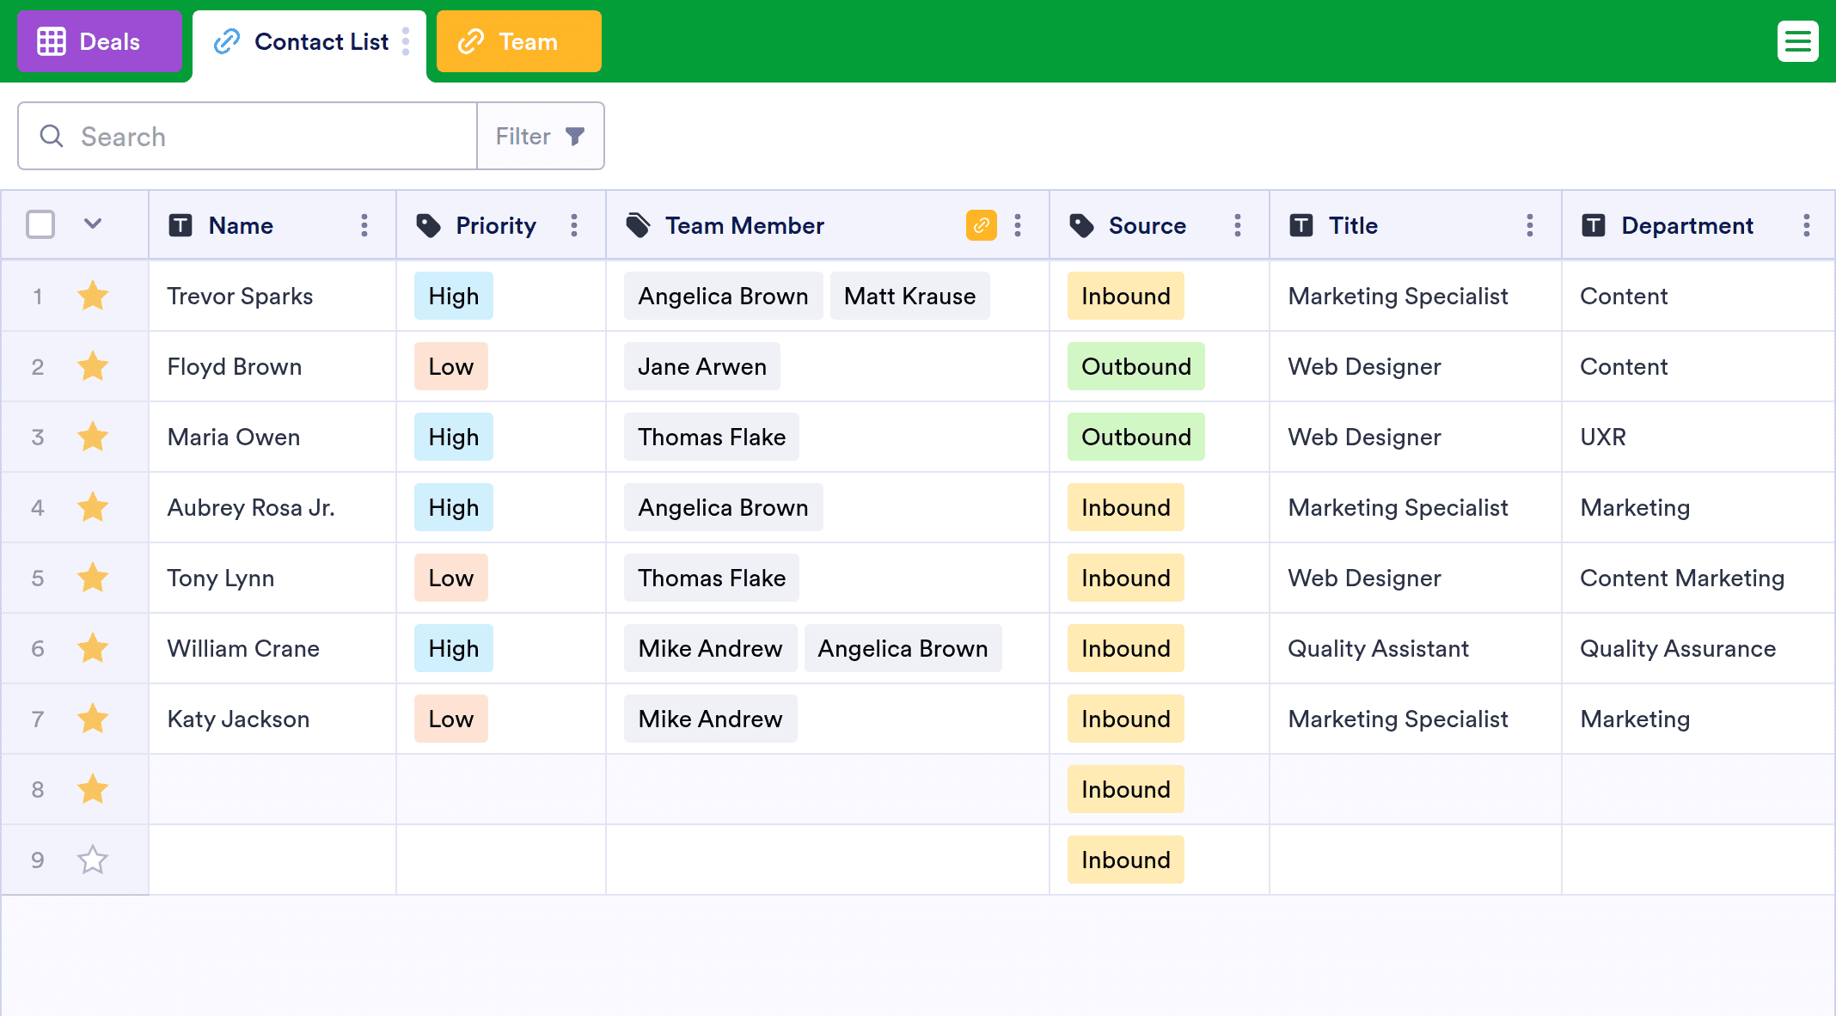Image resolution: width=1836 pixels, height=1016 pixels.
Task: Open the Department column three-dot menu
Action: [1806, 225]
